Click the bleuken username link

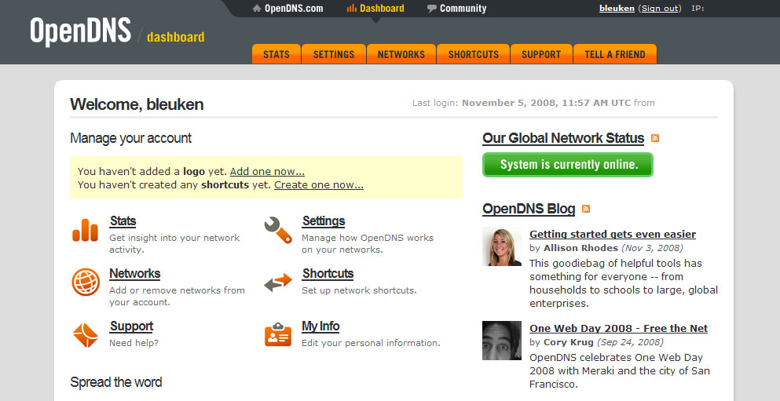[x=617, y=9]
